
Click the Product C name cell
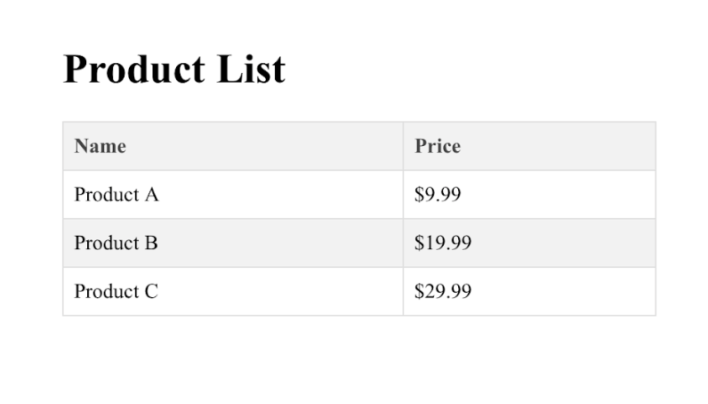click(x=117, y=291)
